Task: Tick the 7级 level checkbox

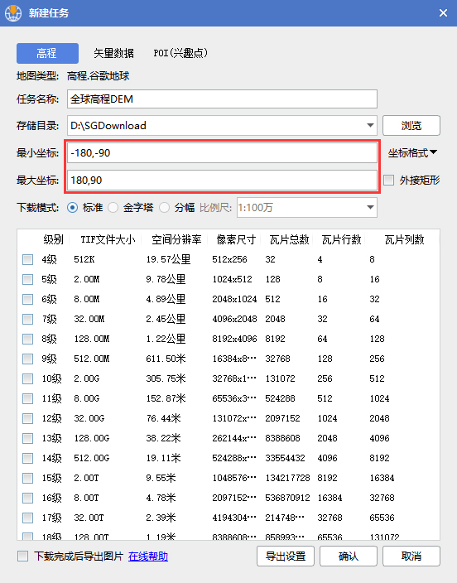Action: (27, 319)
